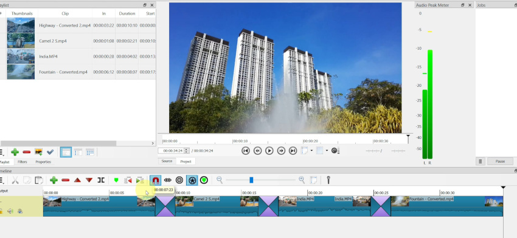The height and width of the screenshot is (238, 517).
Task: Switch to the Source tab
Action: [x=167, y=161]
